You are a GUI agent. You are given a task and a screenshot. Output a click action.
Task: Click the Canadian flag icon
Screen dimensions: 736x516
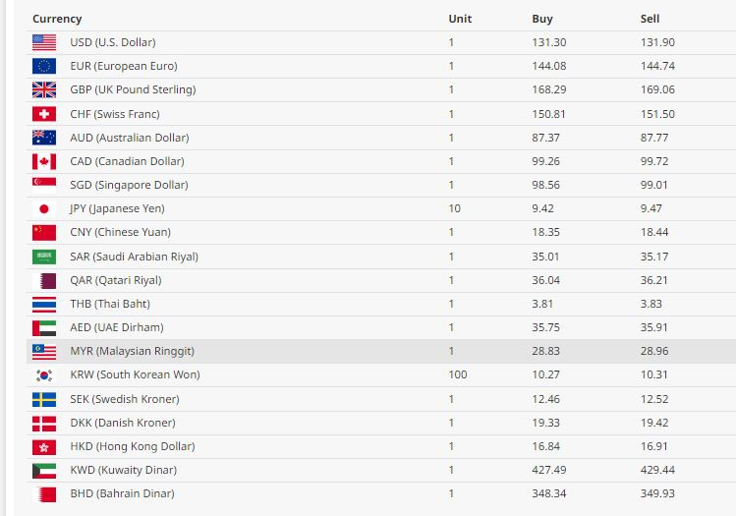tap(44, 161)
